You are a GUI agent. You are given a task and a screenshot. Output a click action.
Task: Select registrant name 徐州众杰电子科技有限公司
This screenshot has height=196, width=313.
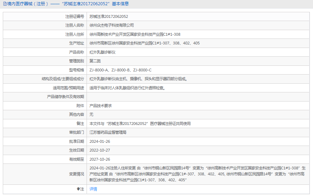(111, 25)
